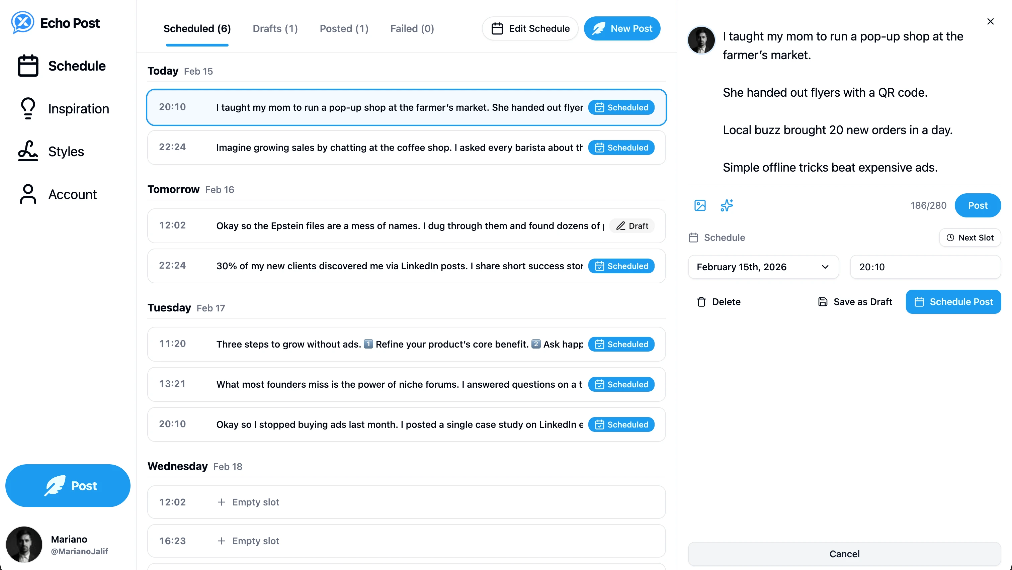Click Mariano's profile avatar in sidebar
1012x570 pixels.
point(24,545)
